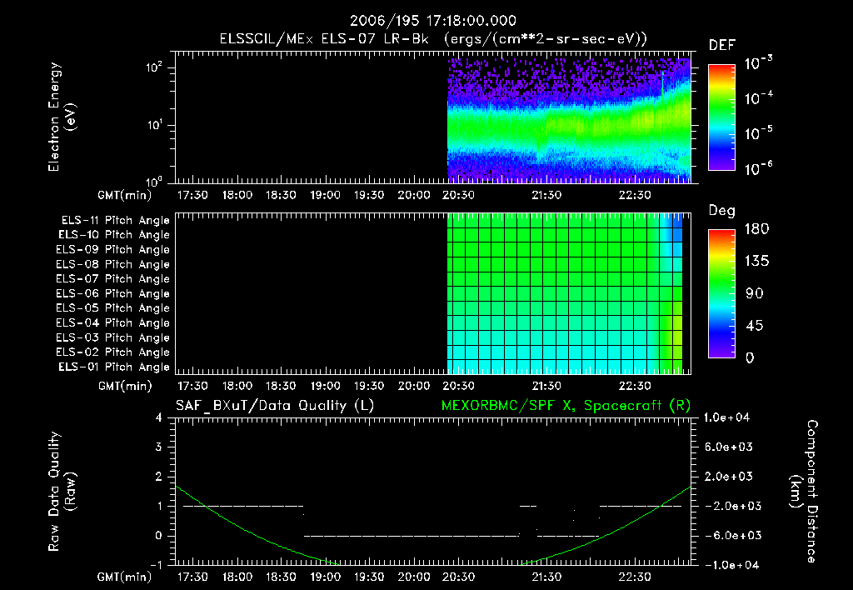Click 22:30 time label under data quality panel
The image size is (853, 590).
(634, 577)
